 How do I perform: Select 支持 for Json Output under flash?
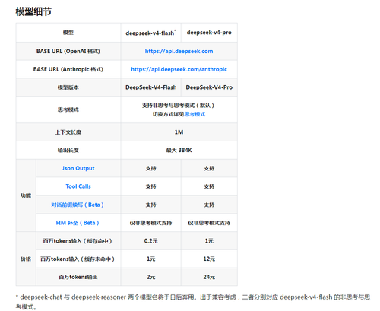150,168
